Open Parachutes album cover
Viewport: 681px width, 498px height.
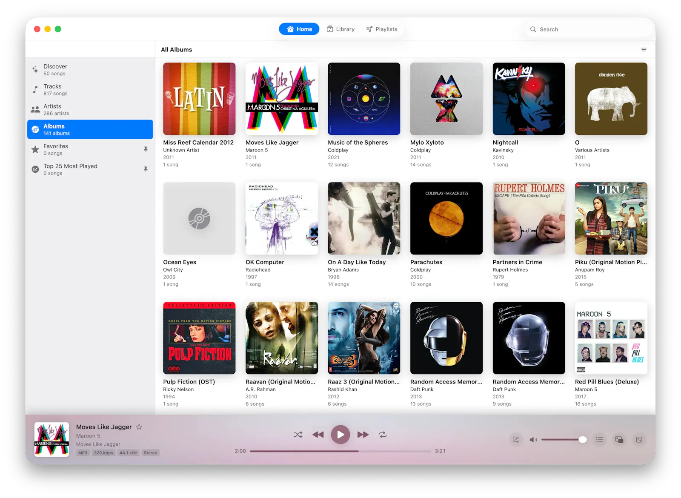tap(446, 218)
